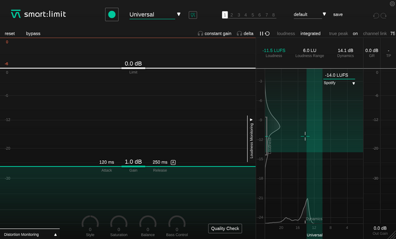Redo the last change
This screenshot has width=396, height=239.
(x=383, y=16)
